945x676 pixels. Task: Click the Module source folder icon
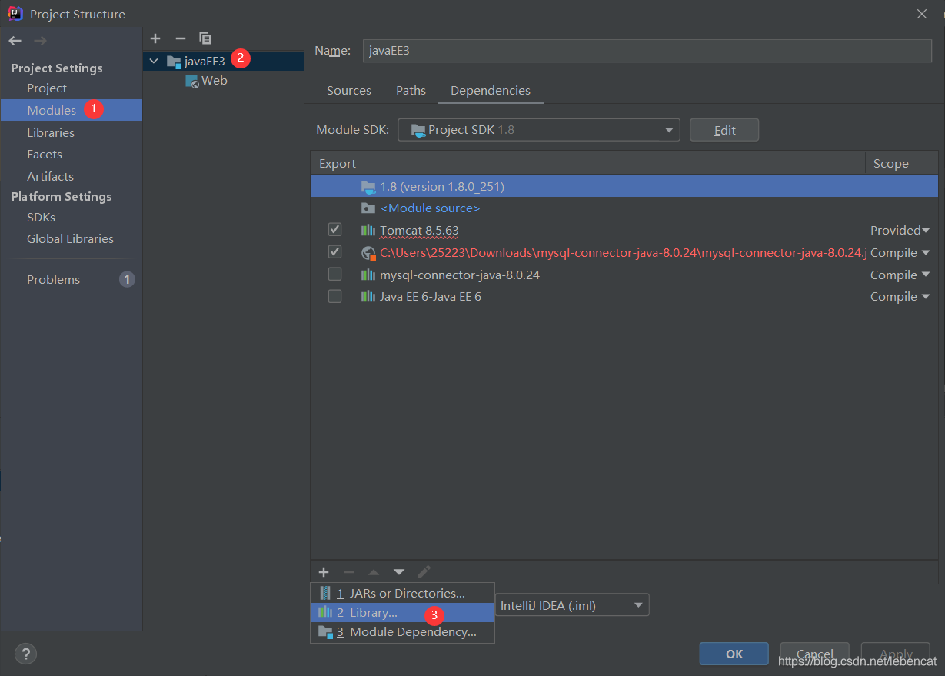tap(368, 208)
